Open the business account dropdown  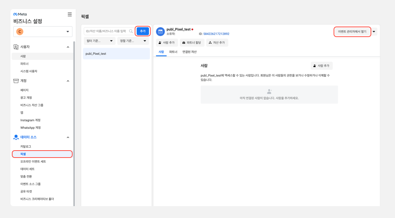pyautogui.click(x=68, y=32)
